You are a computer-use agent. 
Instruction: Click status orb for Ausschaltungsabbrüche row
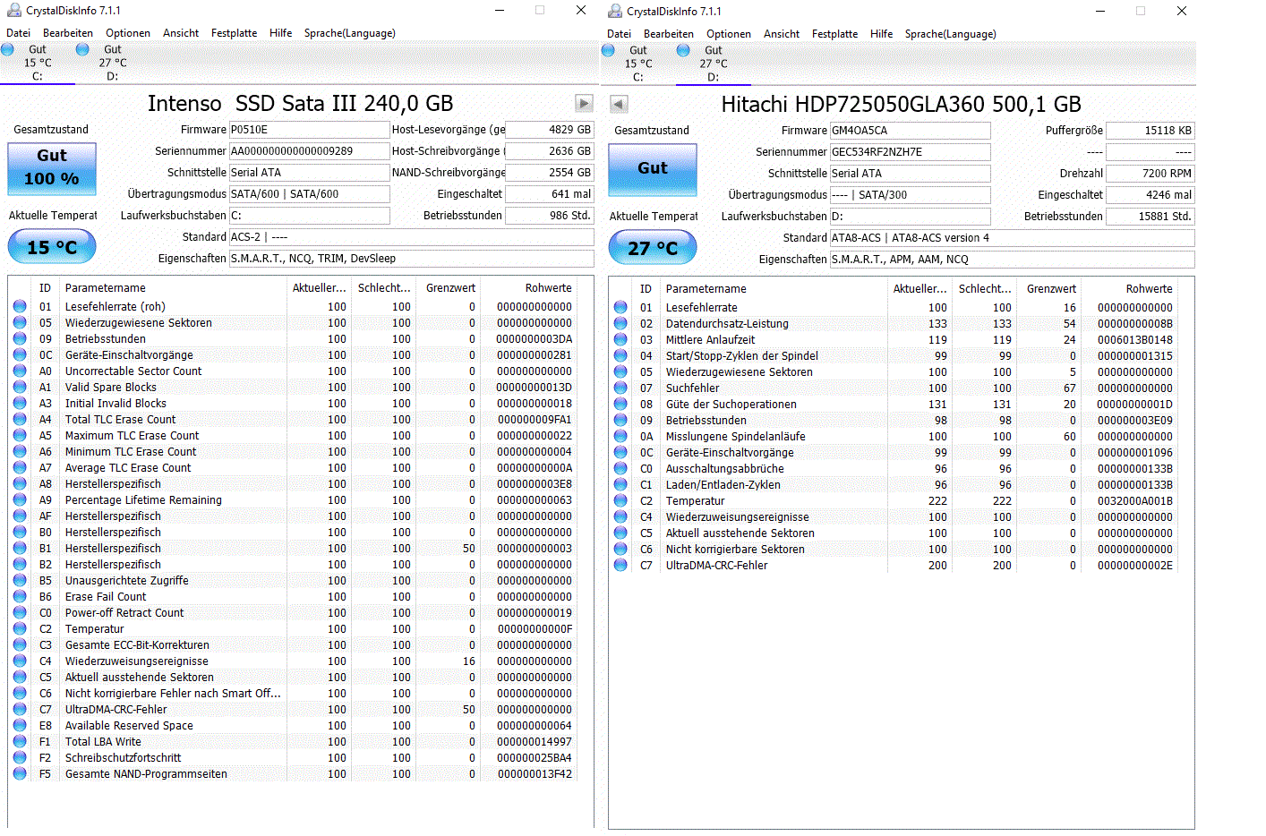[620, 469]
